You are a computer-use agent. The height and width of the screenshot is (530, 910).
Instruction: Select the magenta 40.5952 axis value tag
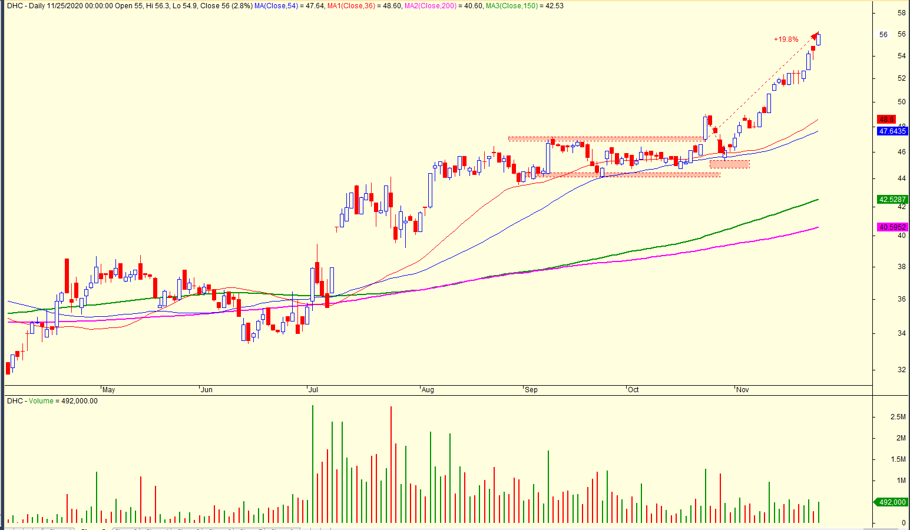pyautogui.click(x=892, y=227)
